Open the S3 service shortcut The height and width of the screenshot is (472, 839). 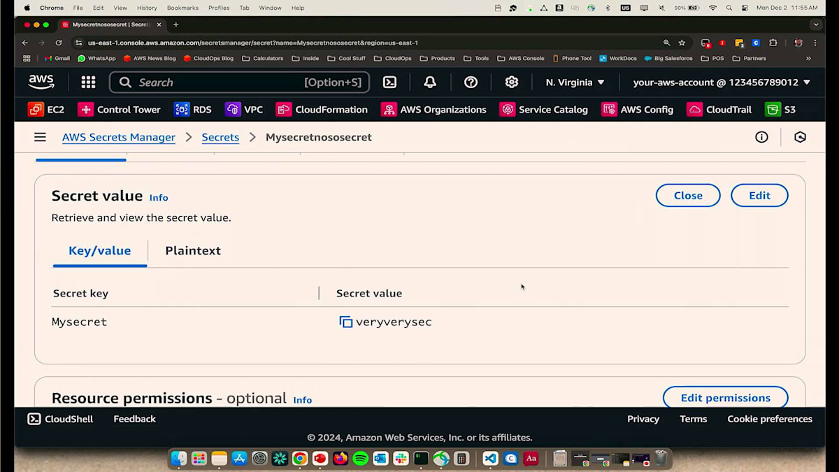click(x=780, y=110)
